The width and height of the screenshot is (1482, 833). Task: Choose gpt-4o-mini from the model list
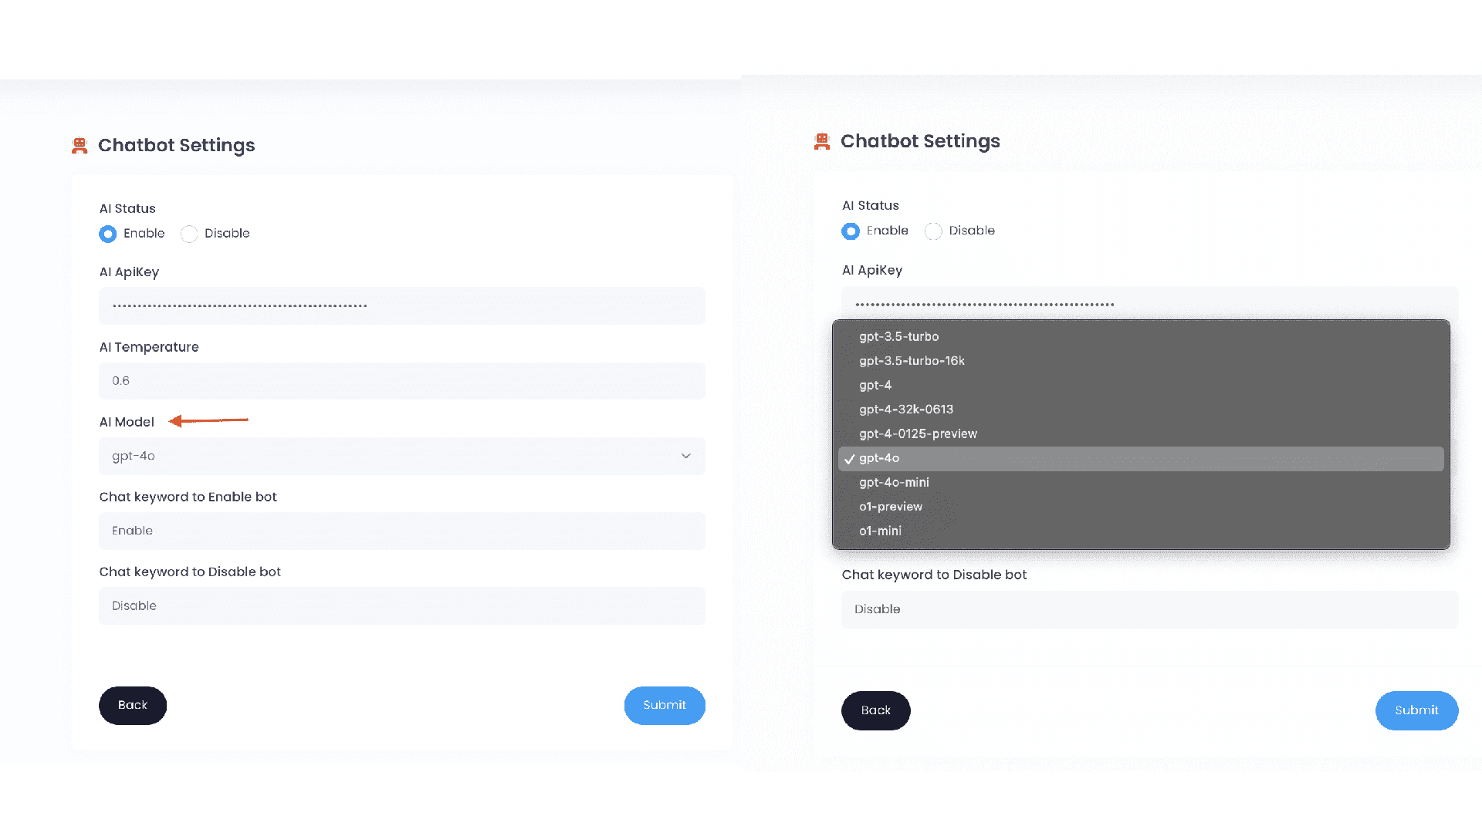coord(894,482)
